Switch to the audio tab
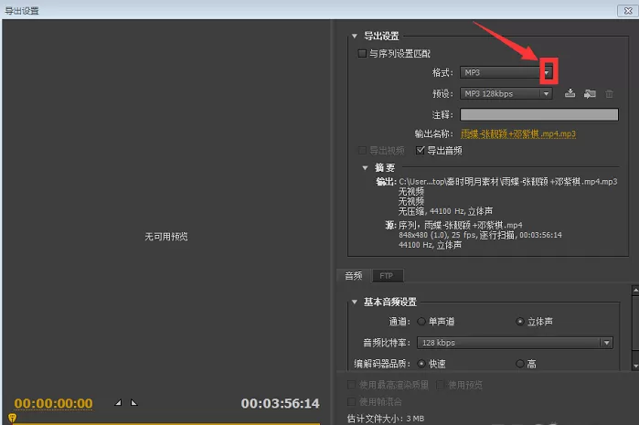Viewport: 639px width, 425px height. pos(354,276)
